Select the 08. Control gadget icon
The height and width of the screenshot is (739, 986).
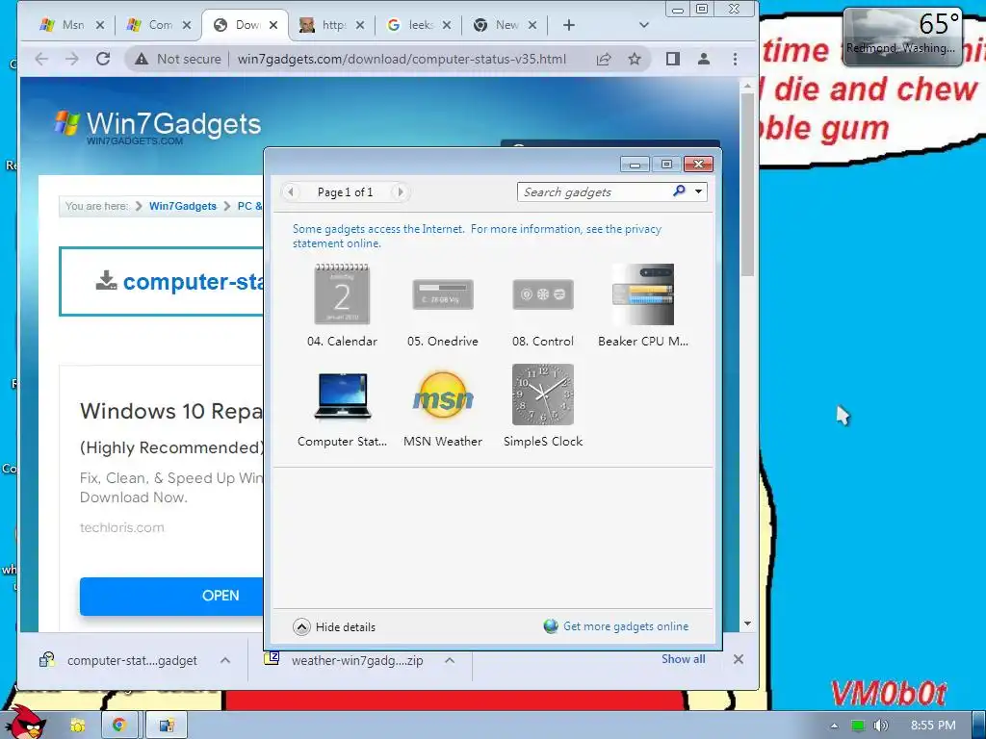[x=543, y=294]
